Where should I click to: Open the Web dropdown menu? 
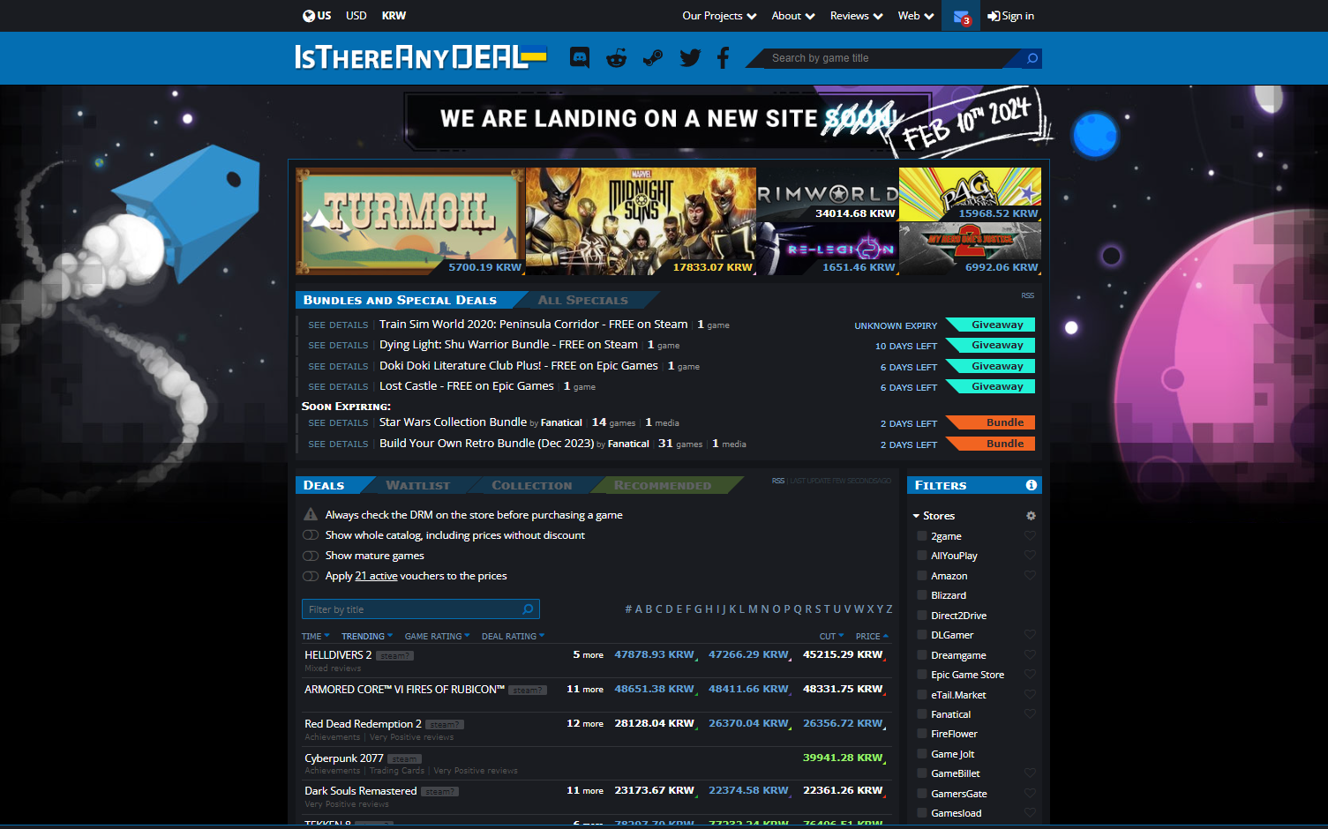point(916,16)
